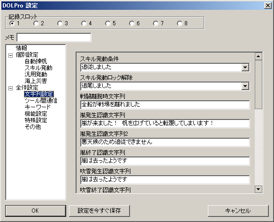Screen dimensions: 274x222
Task: Open the スキル発動条件 dropdown arrow
Action: coord(245,67)
